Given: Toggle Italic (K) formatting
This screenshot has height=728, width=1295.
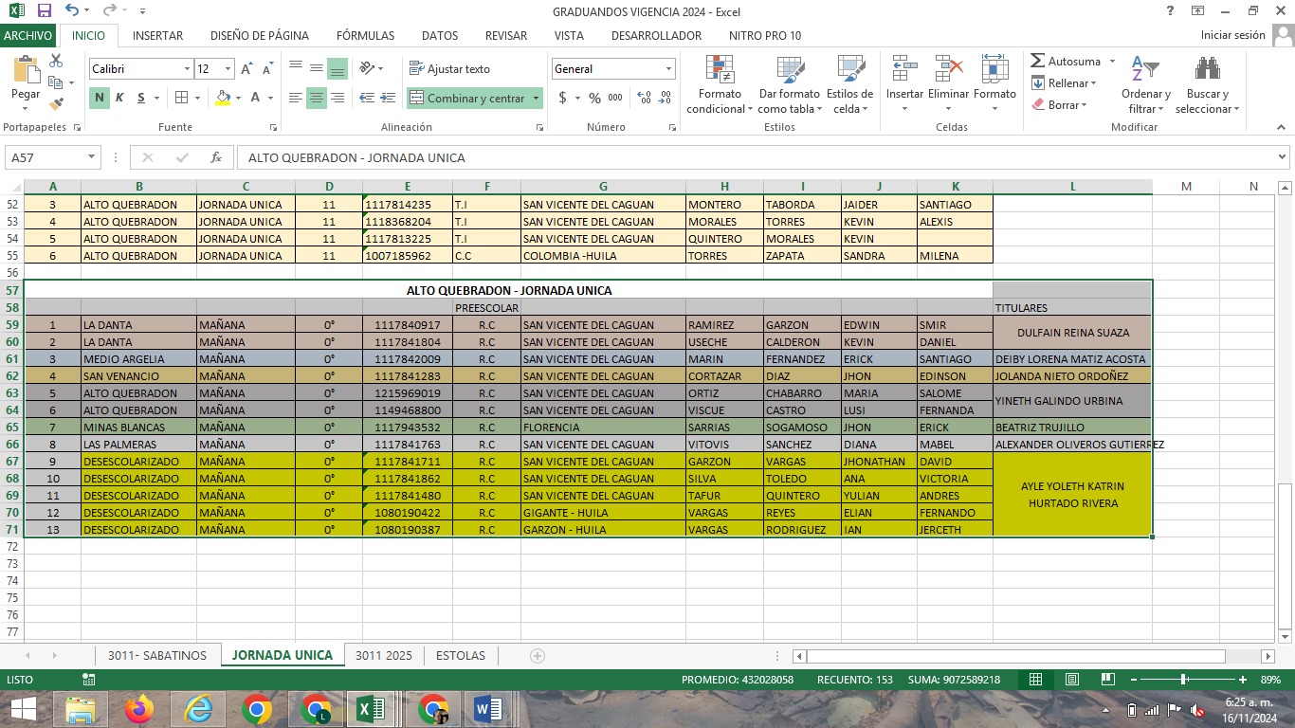Looking at the screenshot, I should click(119, 98).
